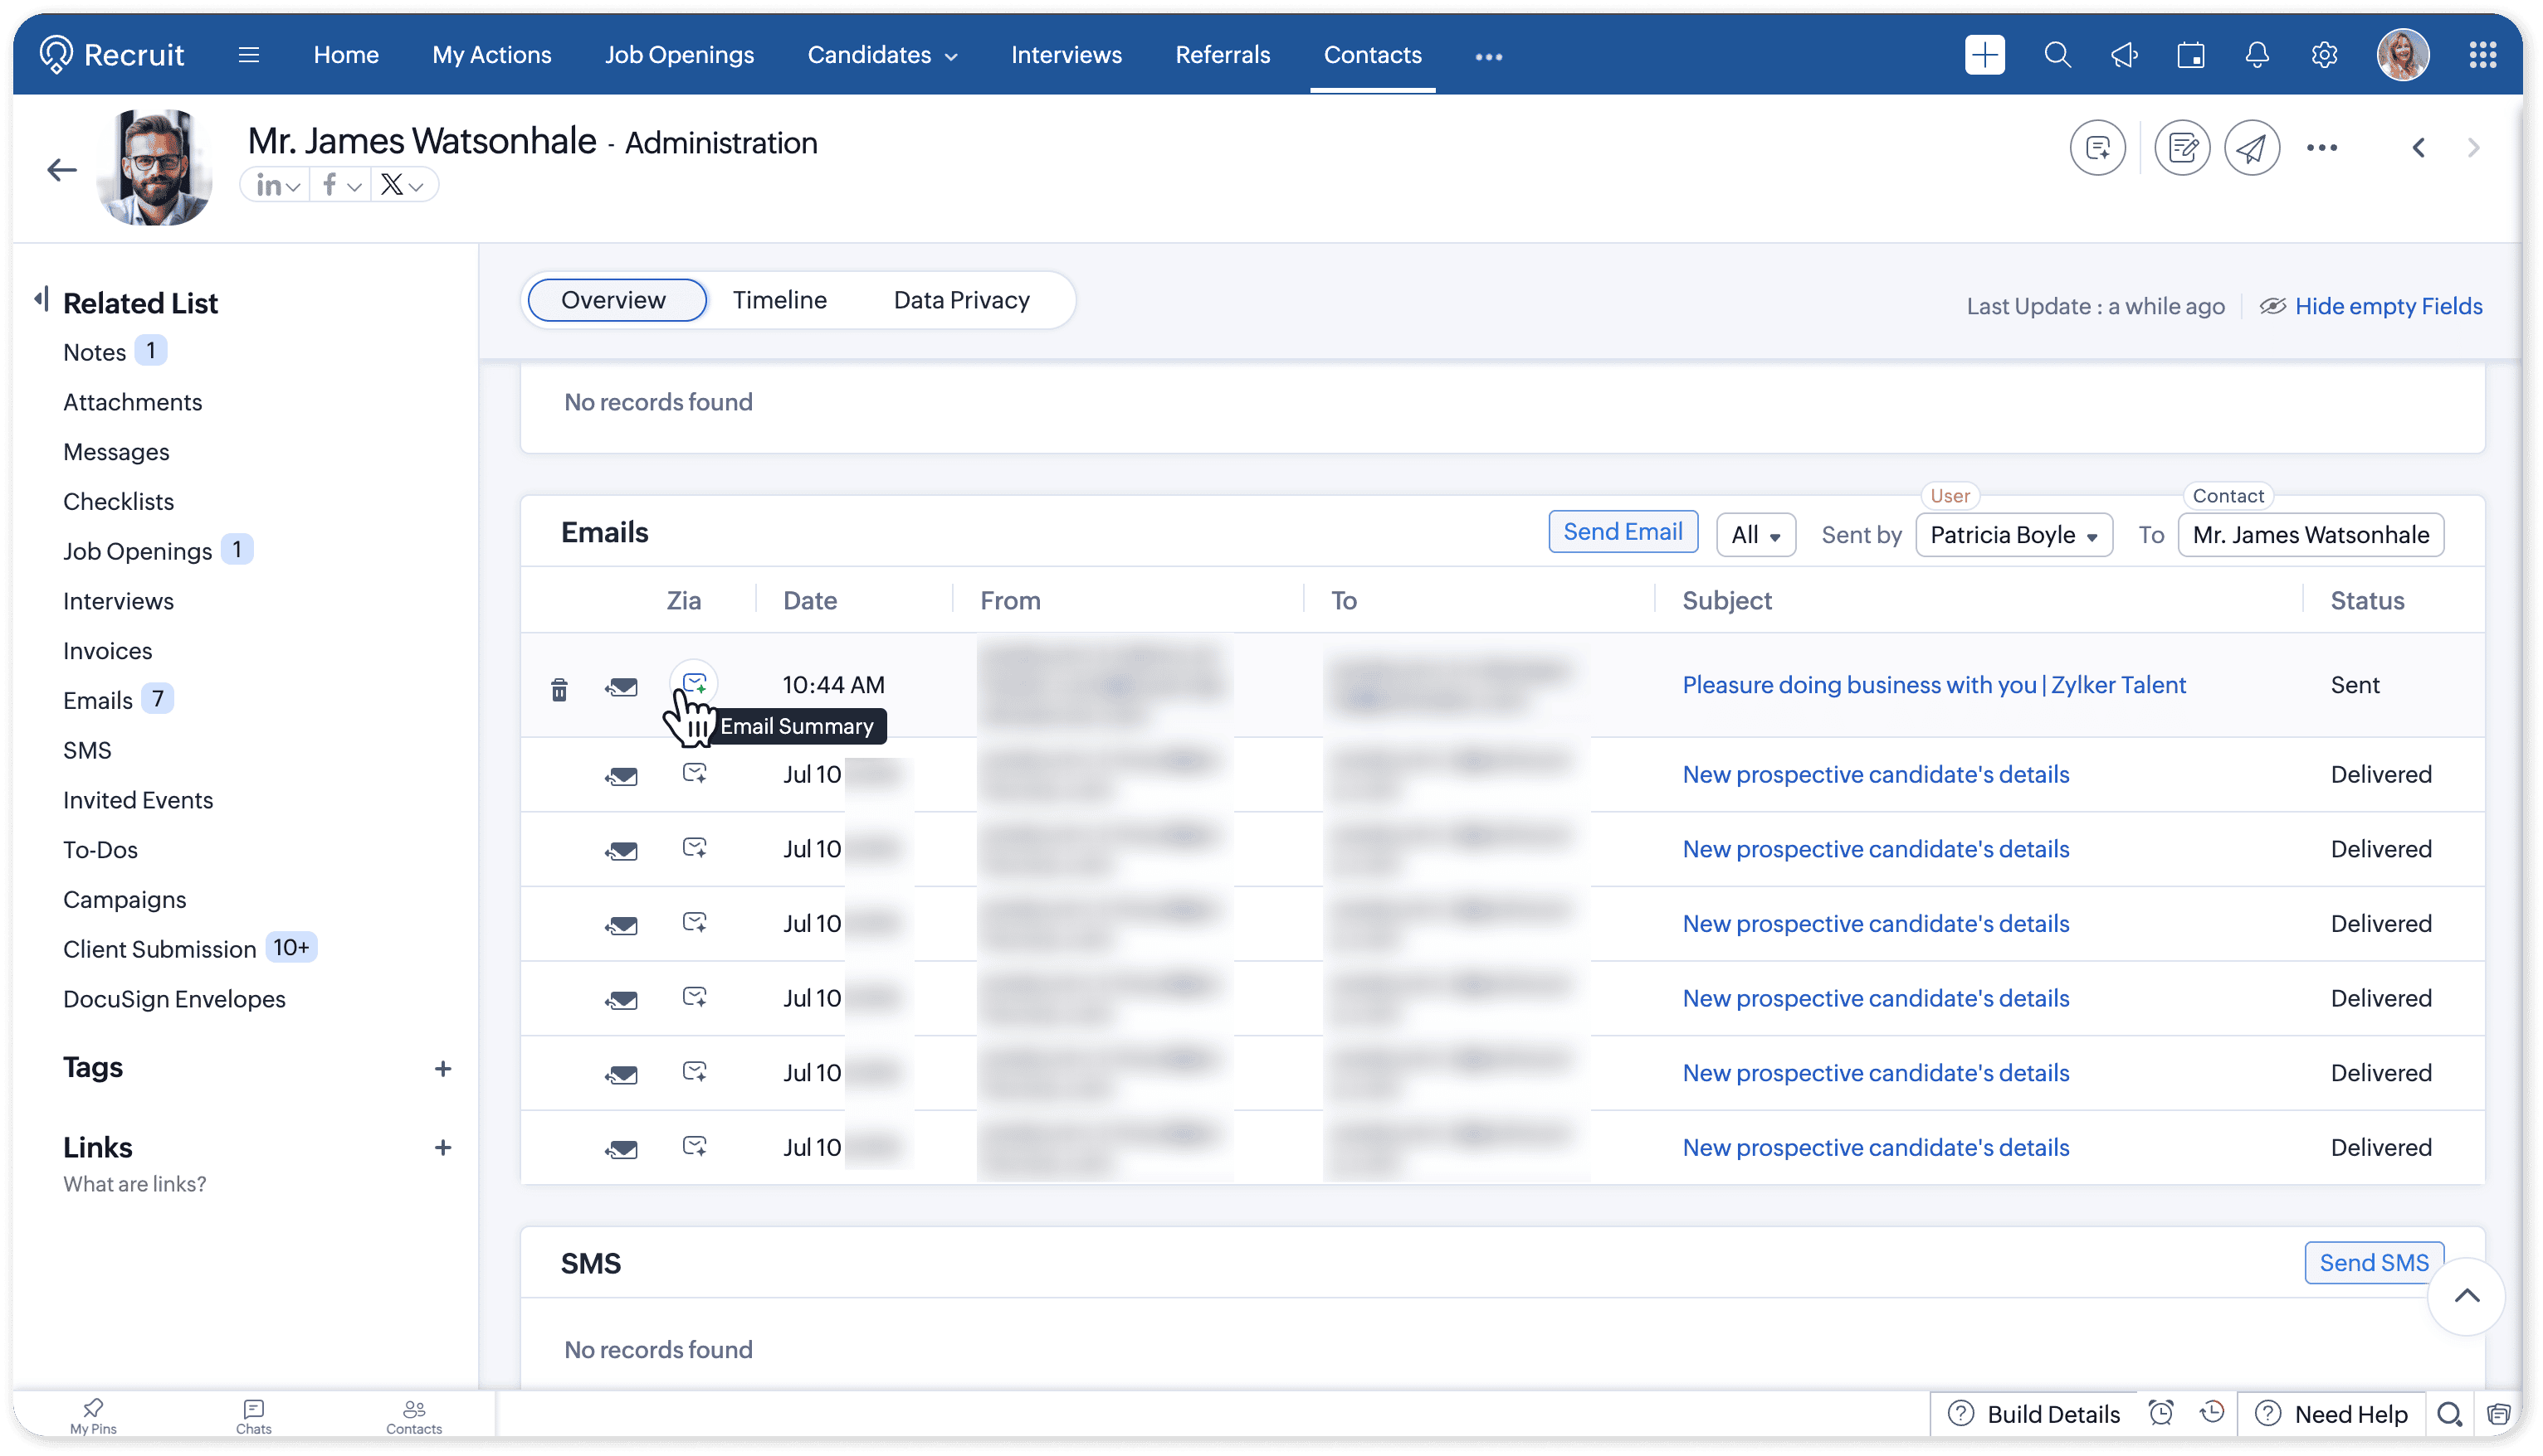Open the Job Openings menu
Screen dimensions: 2543x1456
click(x=679, y=55)
